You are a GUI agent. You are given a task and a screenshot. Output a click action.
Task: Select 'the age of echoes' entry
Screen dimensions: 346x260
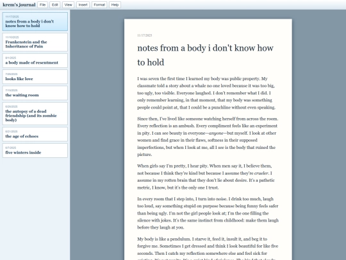pos(35,134)
